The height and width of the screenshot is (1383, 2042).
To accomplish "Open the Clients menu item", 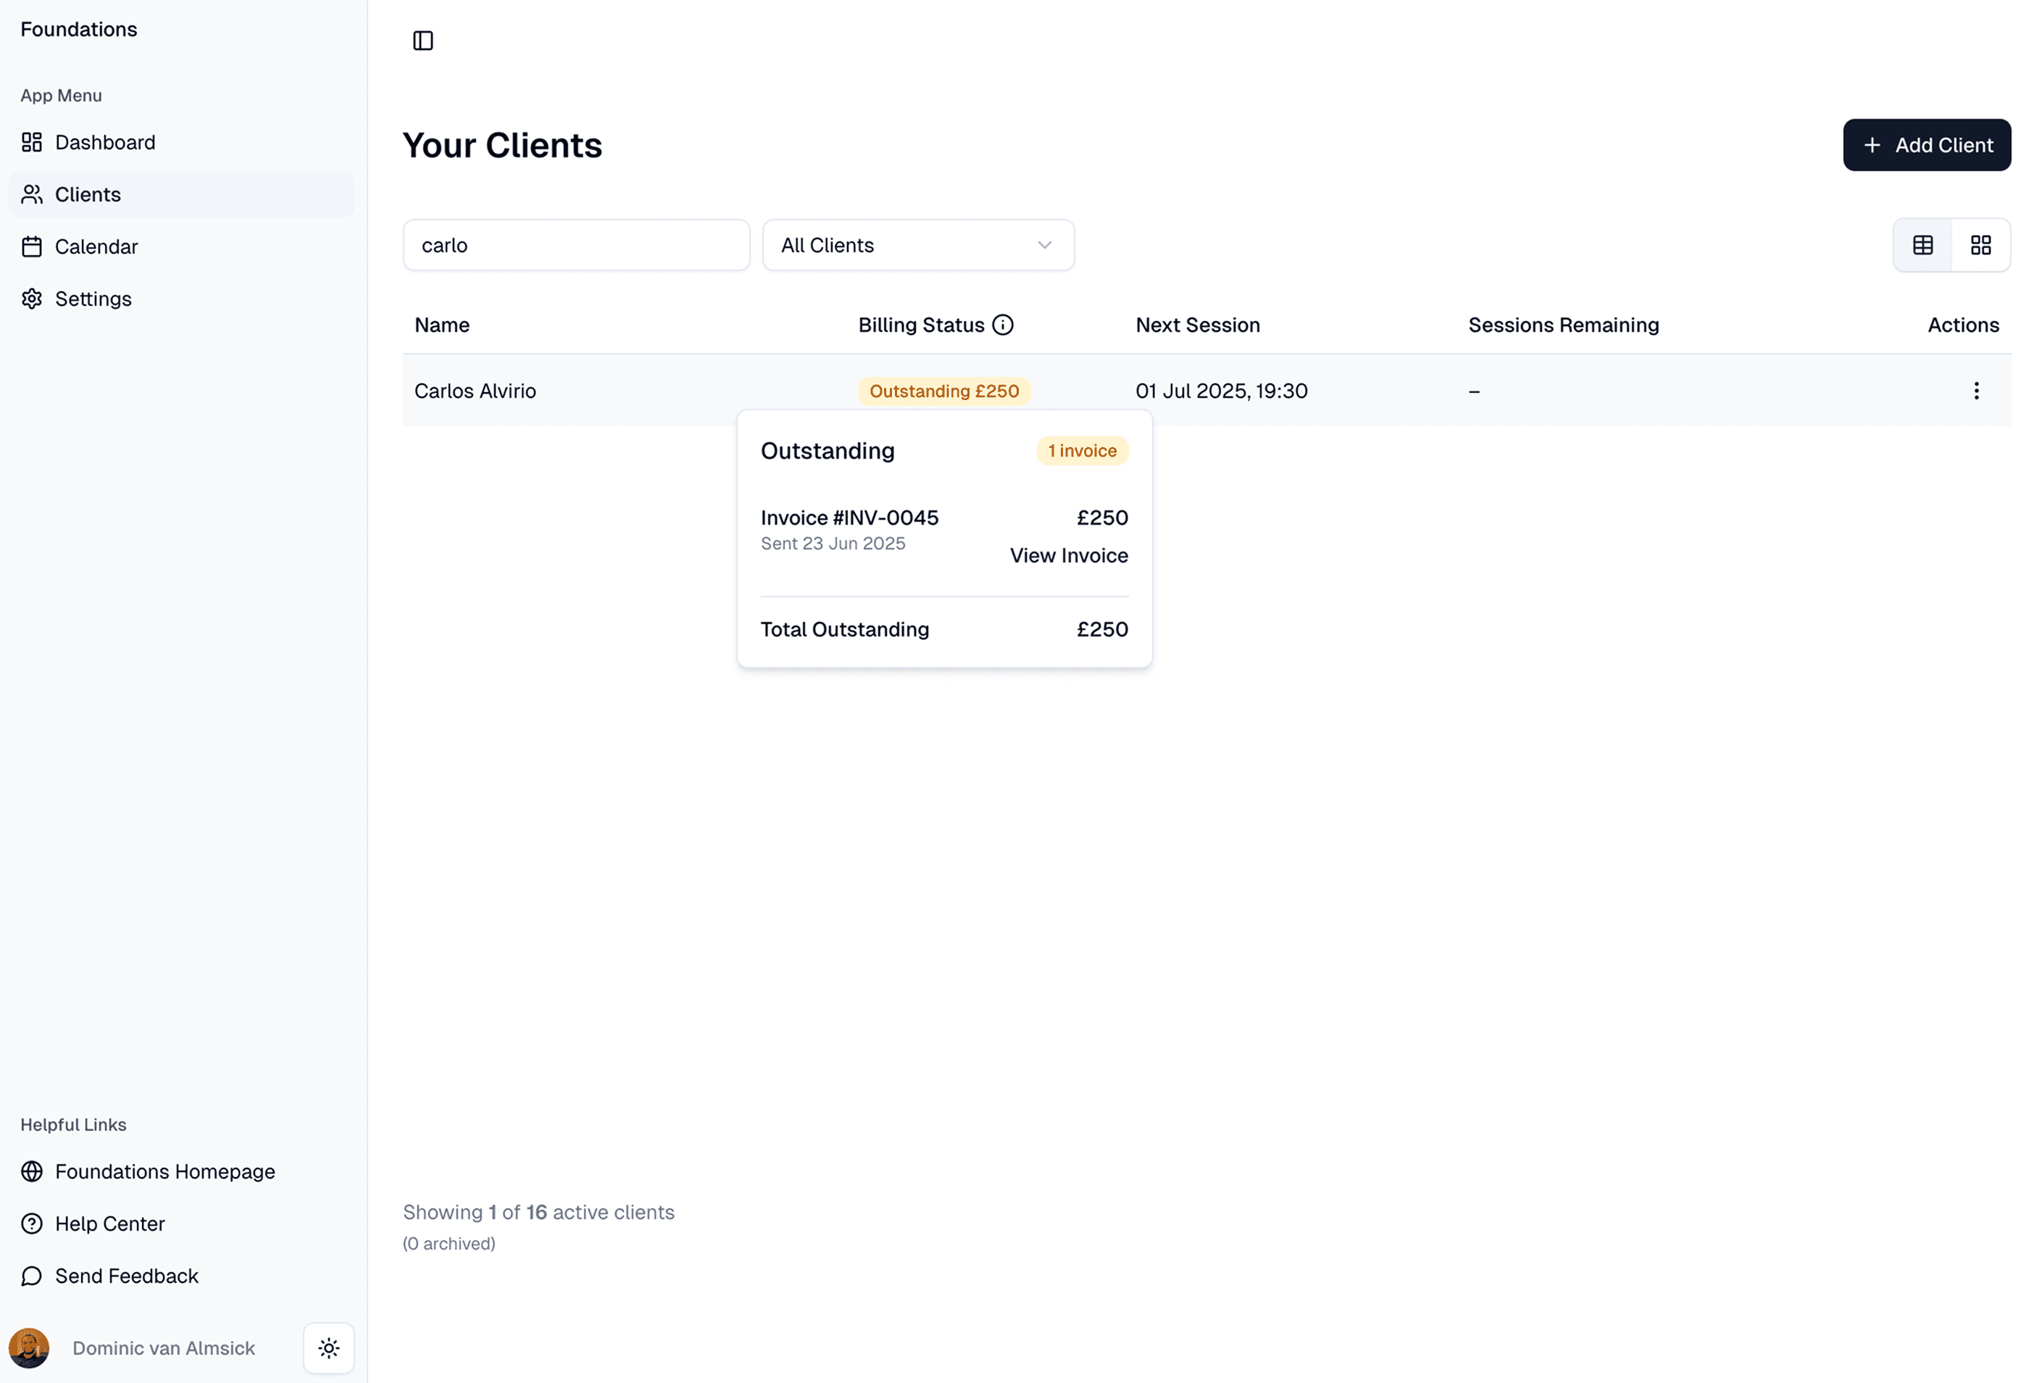I will coord(88,194).
